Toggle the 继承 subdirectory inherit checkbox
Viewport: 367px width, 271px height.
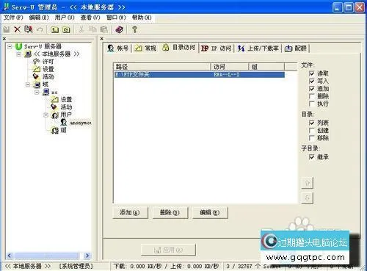(x=312, y=157)
